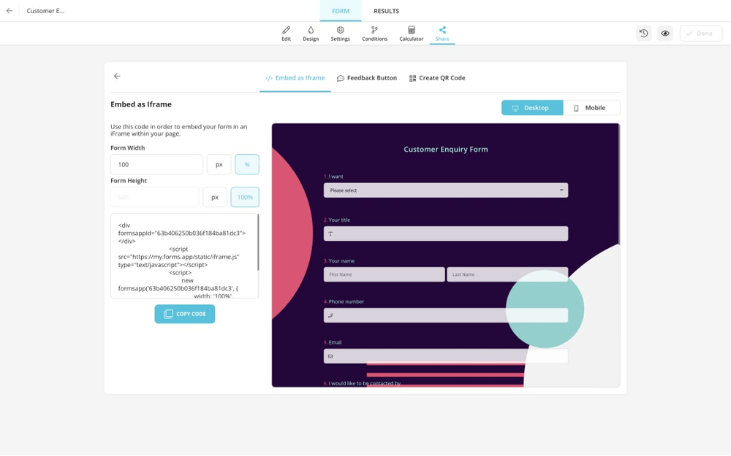Open the Edit pencil tool
This screenshot has height=456, width=731.
pos(286,34)
